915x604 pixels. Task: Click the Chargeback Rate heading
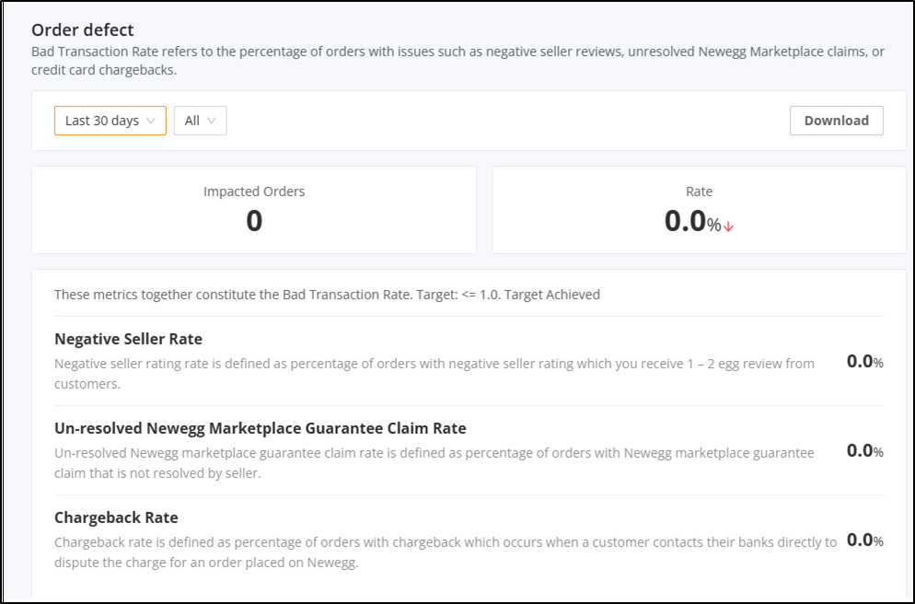click(116, 517)
